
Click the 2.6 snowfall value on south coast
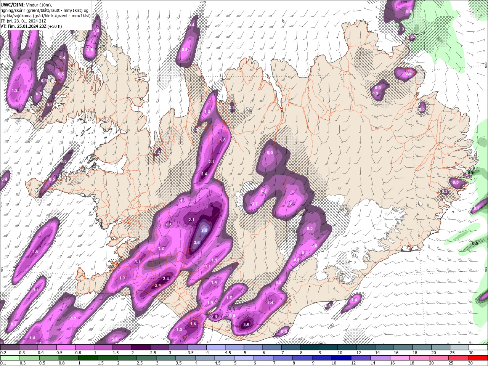click(246, 325)
